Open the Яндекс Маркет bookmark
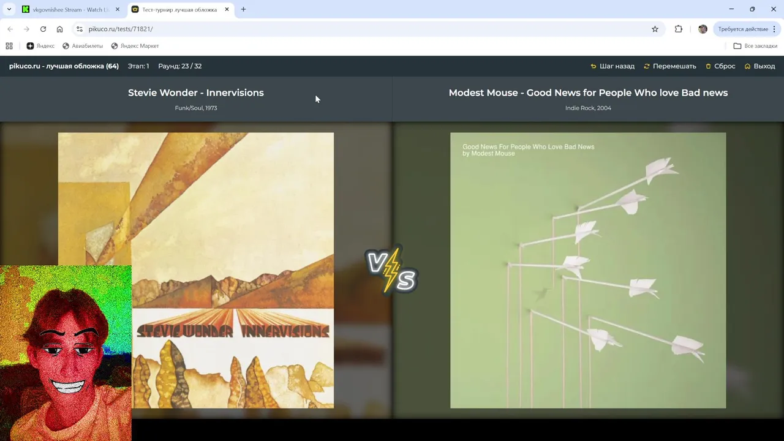784x441 pixels. click(135, 46)
